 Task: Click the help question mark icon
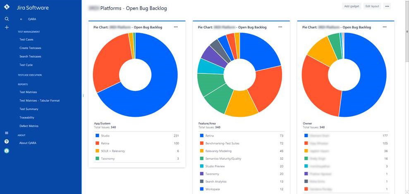[7, 142]
